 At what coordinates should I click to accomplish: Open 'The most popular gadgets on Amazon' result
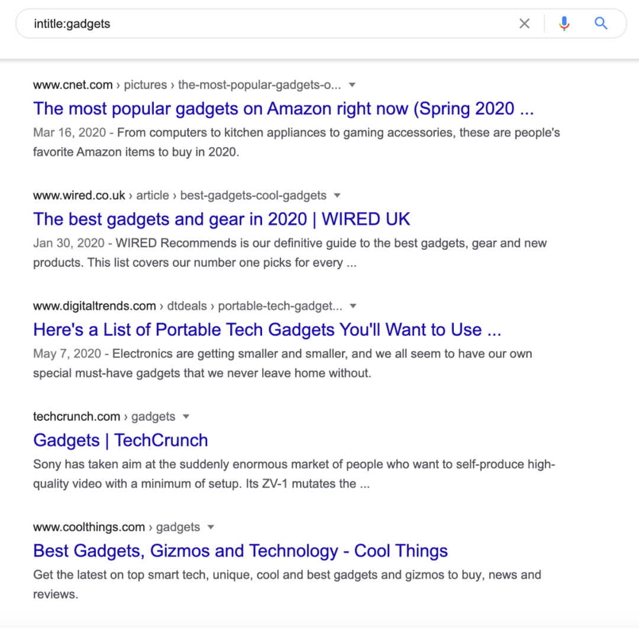coord(283,109)
